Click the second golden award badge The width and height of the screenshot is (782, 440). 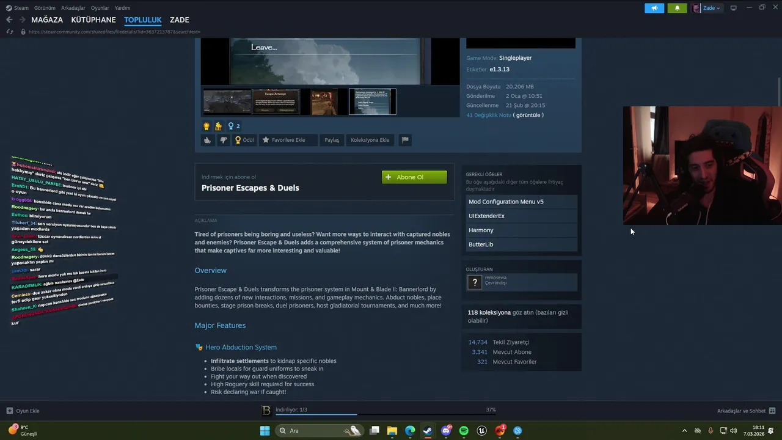coord(218,126)
